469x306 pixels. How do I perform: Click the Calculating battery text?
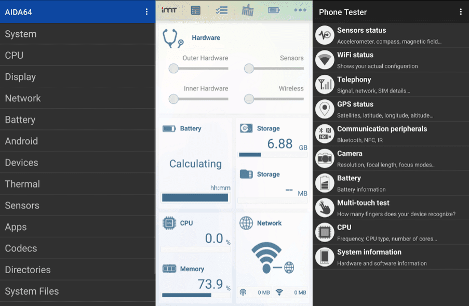coord(196,164)
